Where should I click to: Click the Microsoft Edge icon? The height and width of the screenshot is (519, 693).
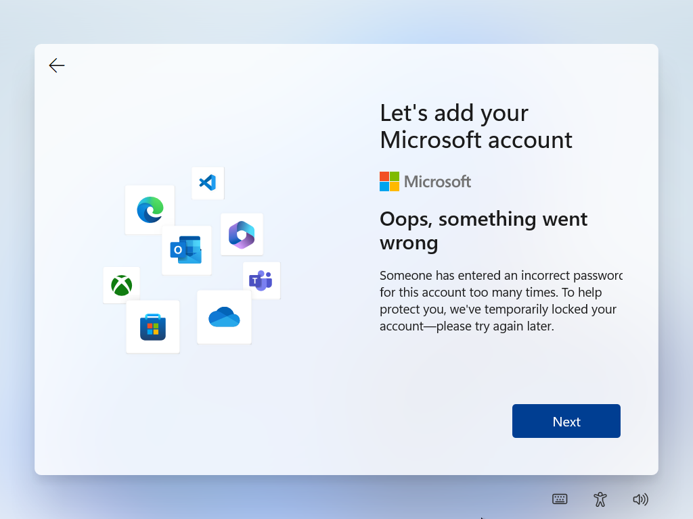150,209
